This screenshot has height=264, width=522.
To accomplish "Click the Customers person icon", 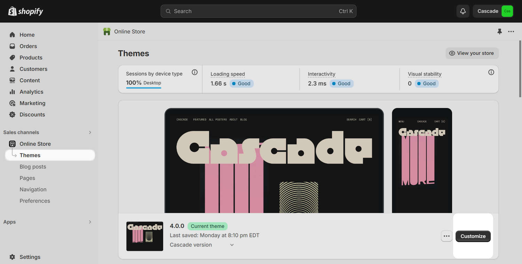I will [x=12, y=69].
